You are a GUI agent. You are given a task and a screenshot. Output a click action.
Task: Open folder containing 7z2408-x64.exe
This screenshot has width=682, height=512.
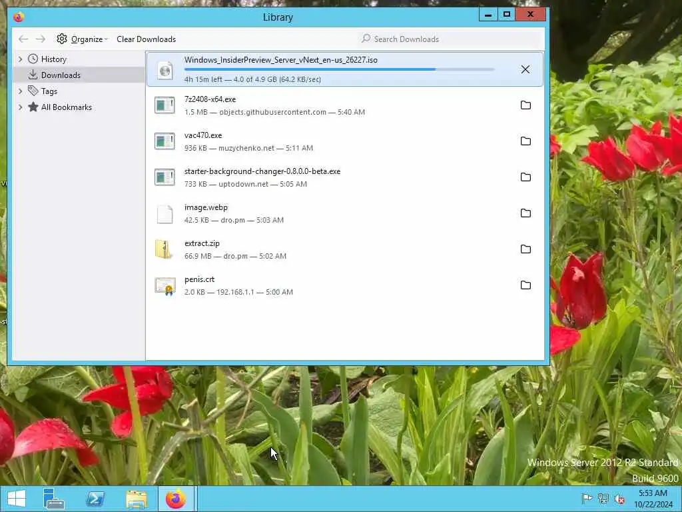pos(525,105)
